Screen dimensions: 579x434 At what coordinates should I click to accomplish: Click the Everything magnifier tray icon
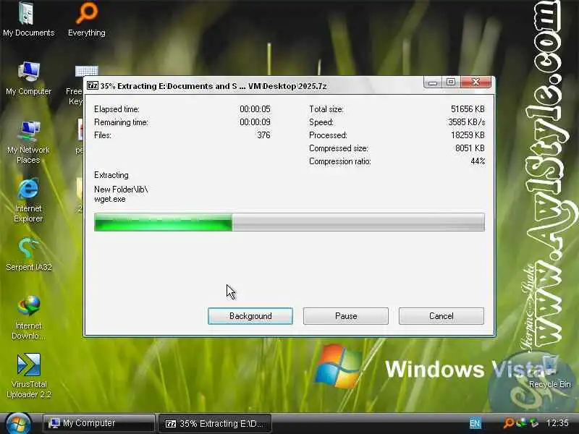[x=509, y=423]
